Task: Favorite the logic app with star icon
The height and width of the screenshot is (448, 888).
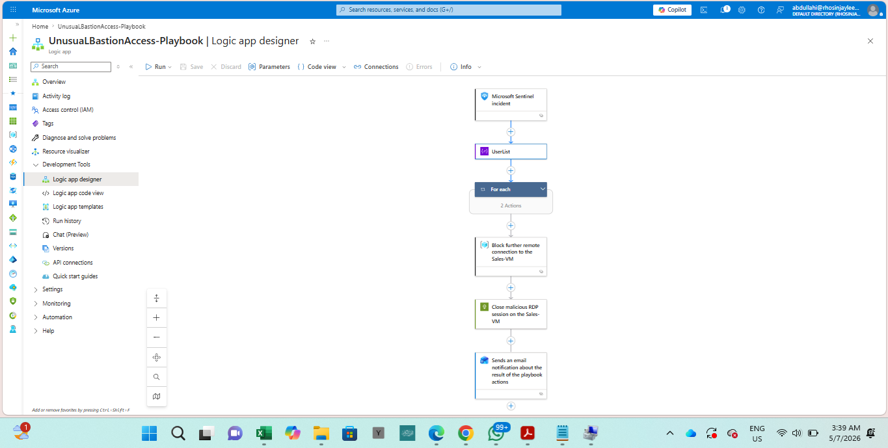Action: pos(312,41)
